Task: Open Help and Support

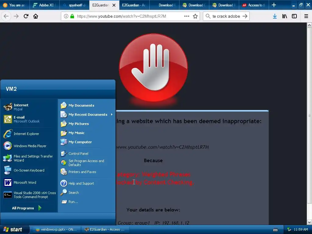Action: click(x=87, y=183)
